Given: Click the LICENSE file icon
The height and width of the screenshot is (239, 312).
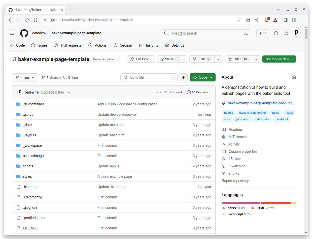Looking at the screenshot, I should click(x=18, y=228).
